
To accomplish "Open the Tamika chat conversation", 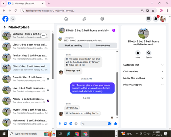I will point(26,57).
